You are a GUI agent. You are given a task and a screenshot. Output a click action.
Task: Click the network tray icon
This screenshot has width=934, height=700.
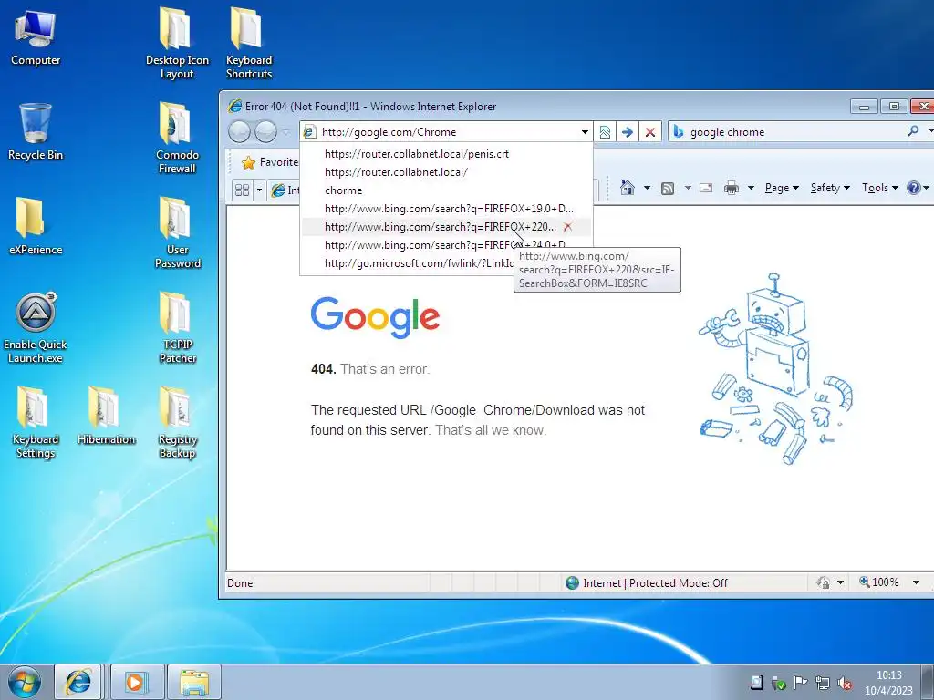[x=823, y=683]
